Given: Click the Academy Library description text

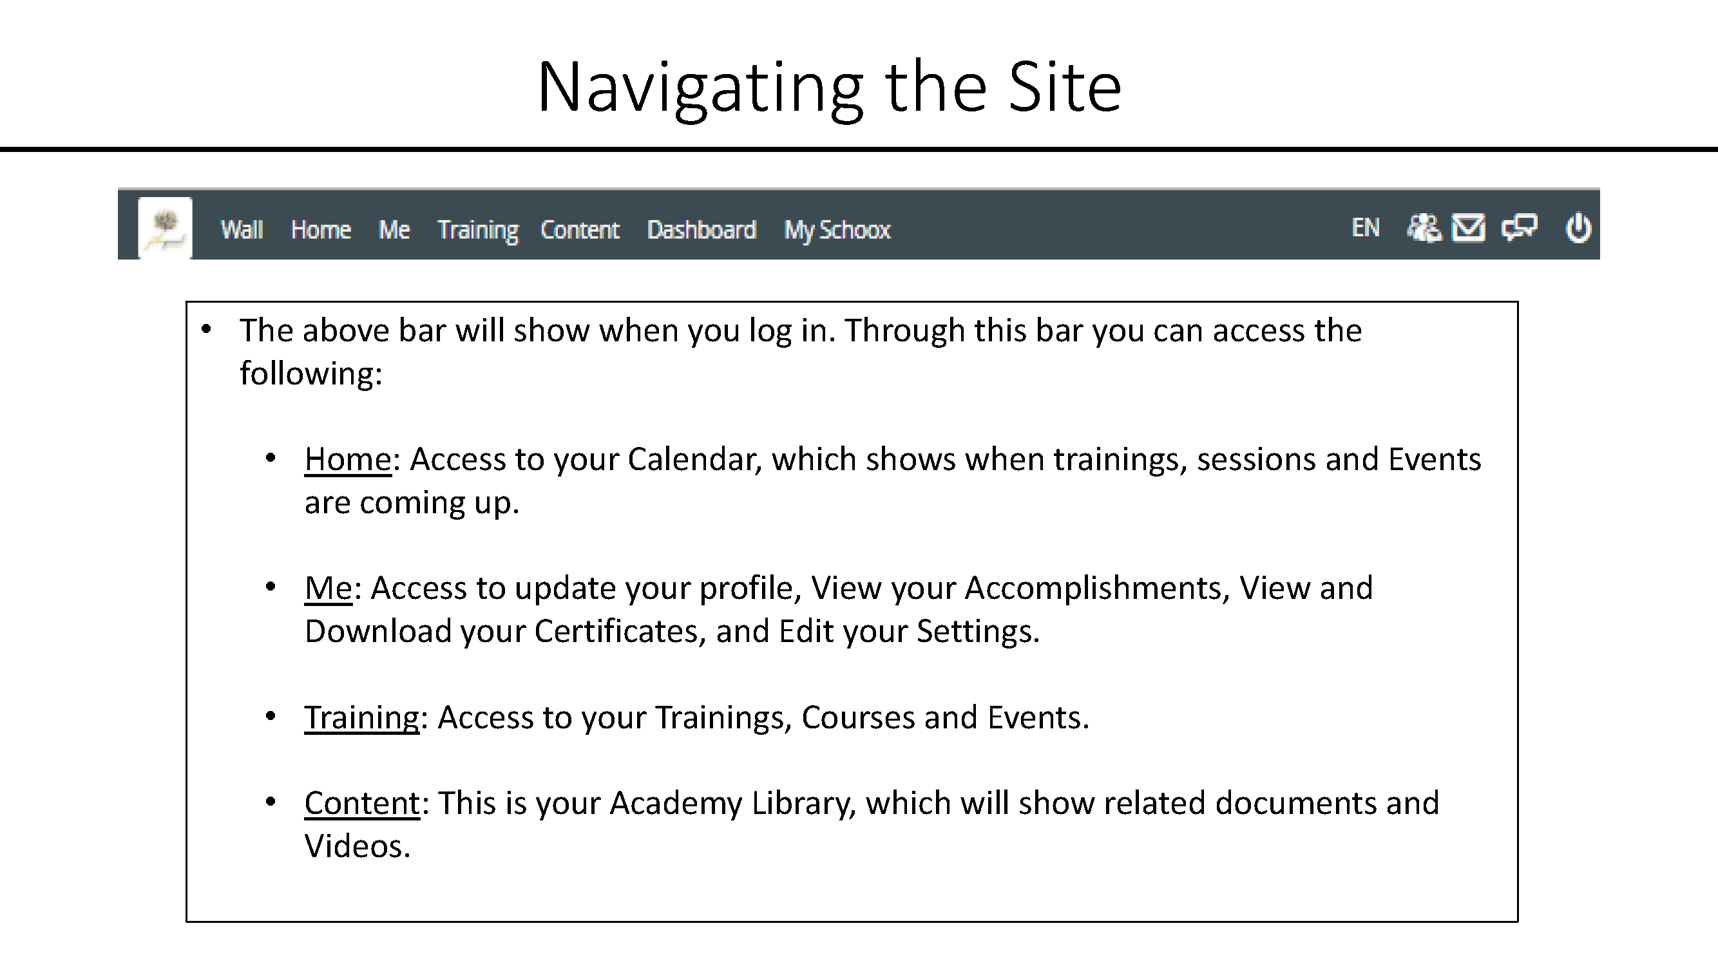Looking at the screenshot, I should pos(872,825).
